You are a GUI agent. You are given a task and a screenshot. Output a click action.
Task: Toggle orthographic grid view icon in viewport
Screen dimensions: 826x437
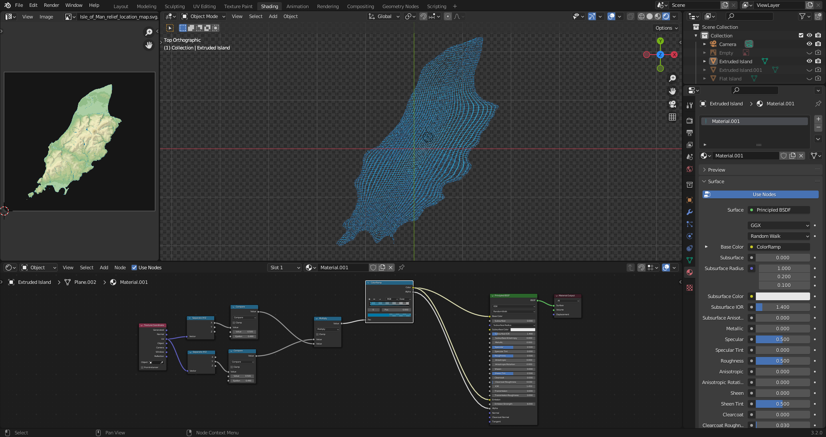click(x=672, y=117)
